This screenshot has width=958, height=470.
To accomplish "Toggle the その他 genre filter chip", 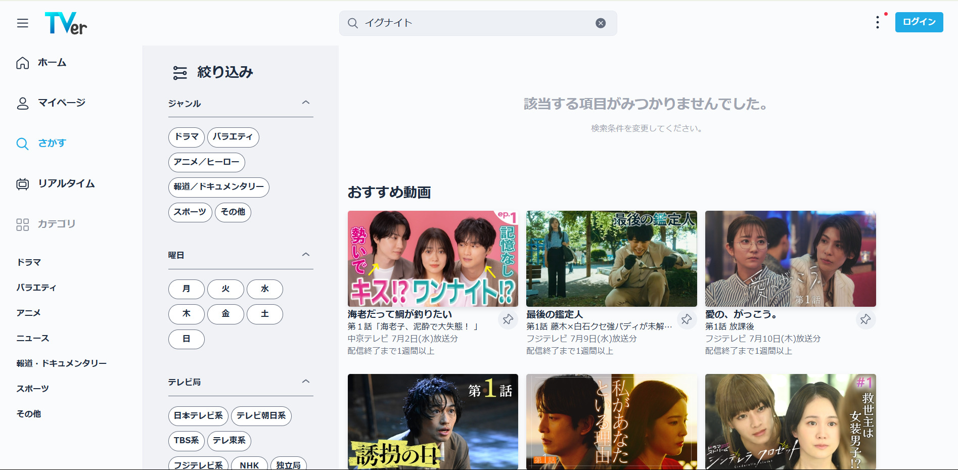I will (233, 212).
